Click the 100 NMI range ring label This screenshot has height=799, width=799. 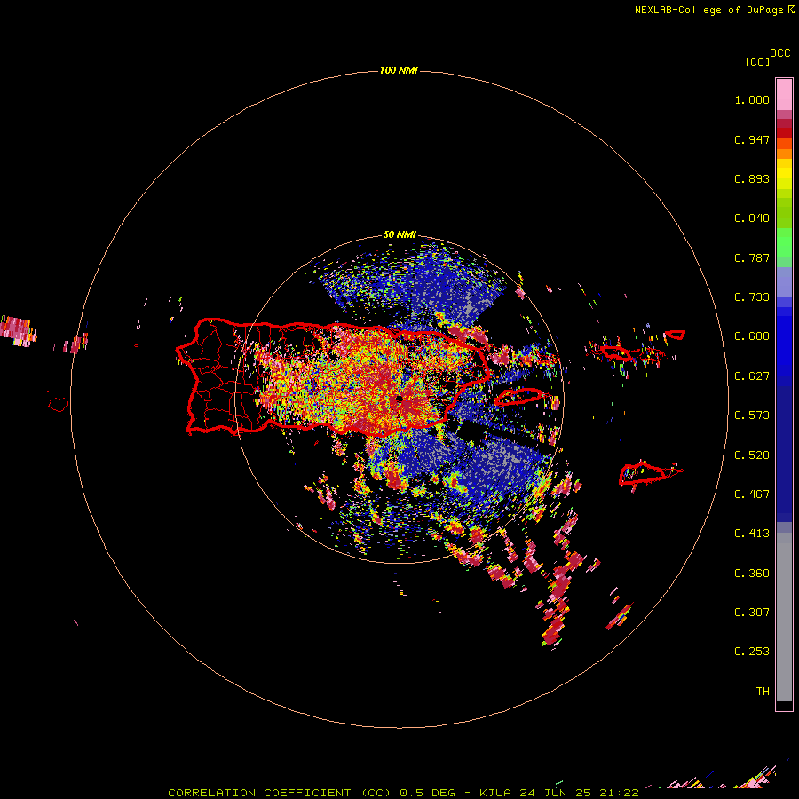399,70
